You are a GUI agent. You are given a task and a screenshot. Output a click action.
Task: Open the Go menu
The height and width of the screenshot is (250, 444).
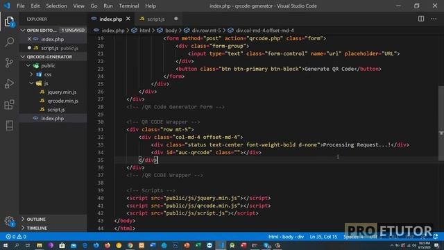[x=94, y=6]
